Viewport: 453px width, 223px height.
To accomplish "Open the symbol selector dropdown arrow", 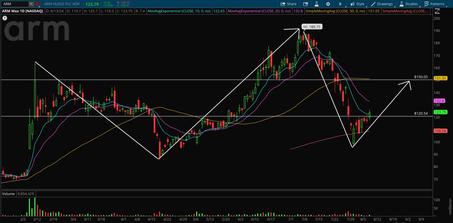I will tap(31, 4).
